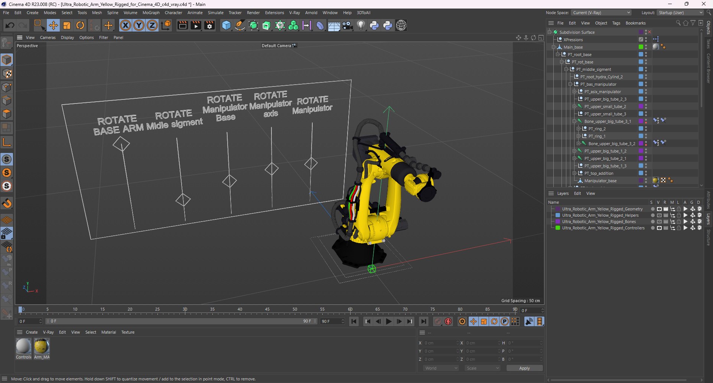Toggle Autokeying red button

(448, 321)
